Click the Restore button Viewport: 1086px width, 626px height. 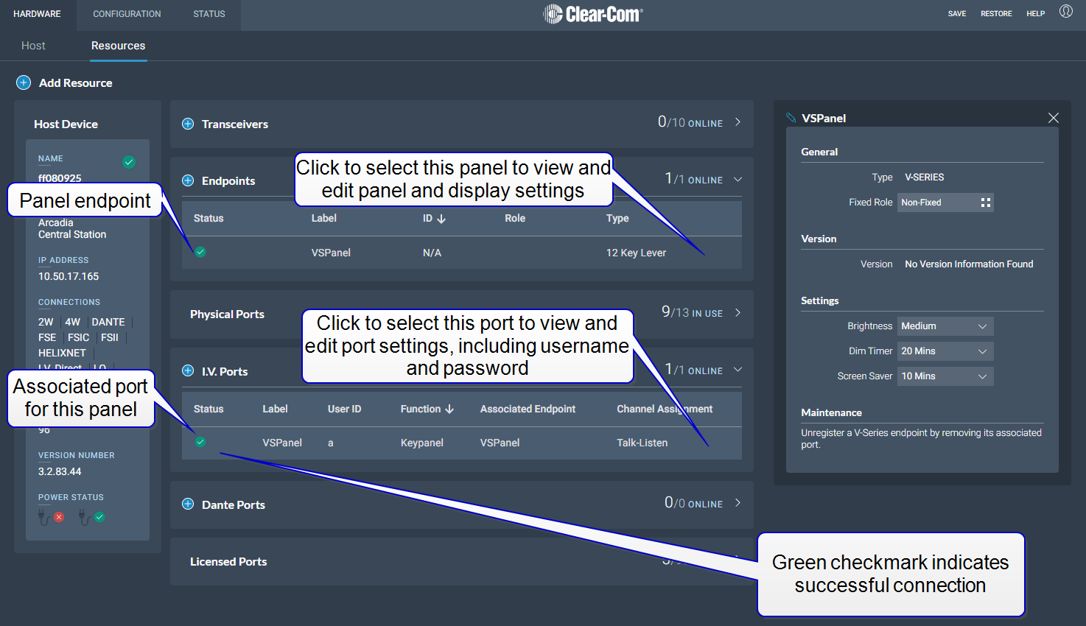995,14
